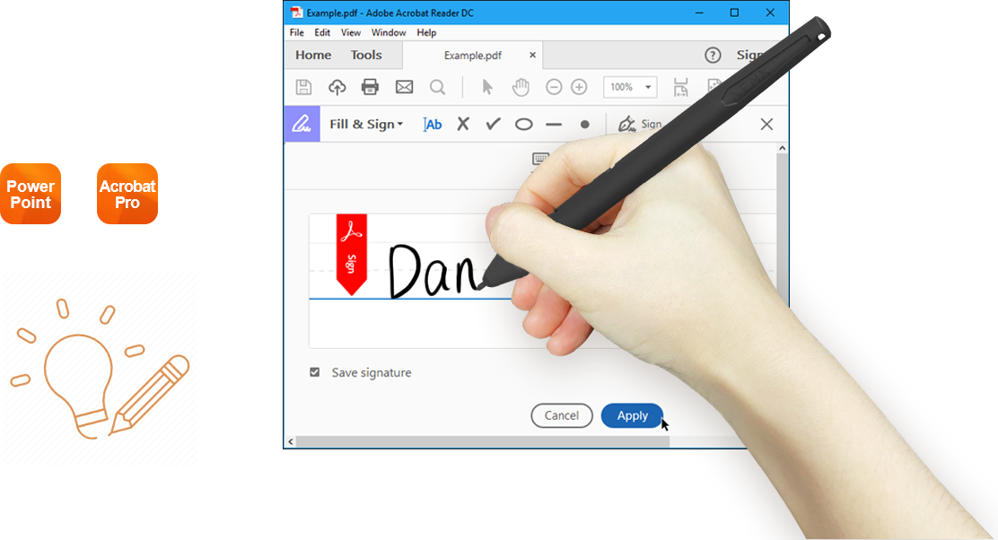
Task: Uncheck the Save signature checkbox
Action: pos(315,372)
